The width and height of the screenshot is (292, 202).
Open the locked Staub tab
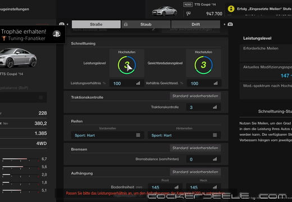[x=146, y=24]
